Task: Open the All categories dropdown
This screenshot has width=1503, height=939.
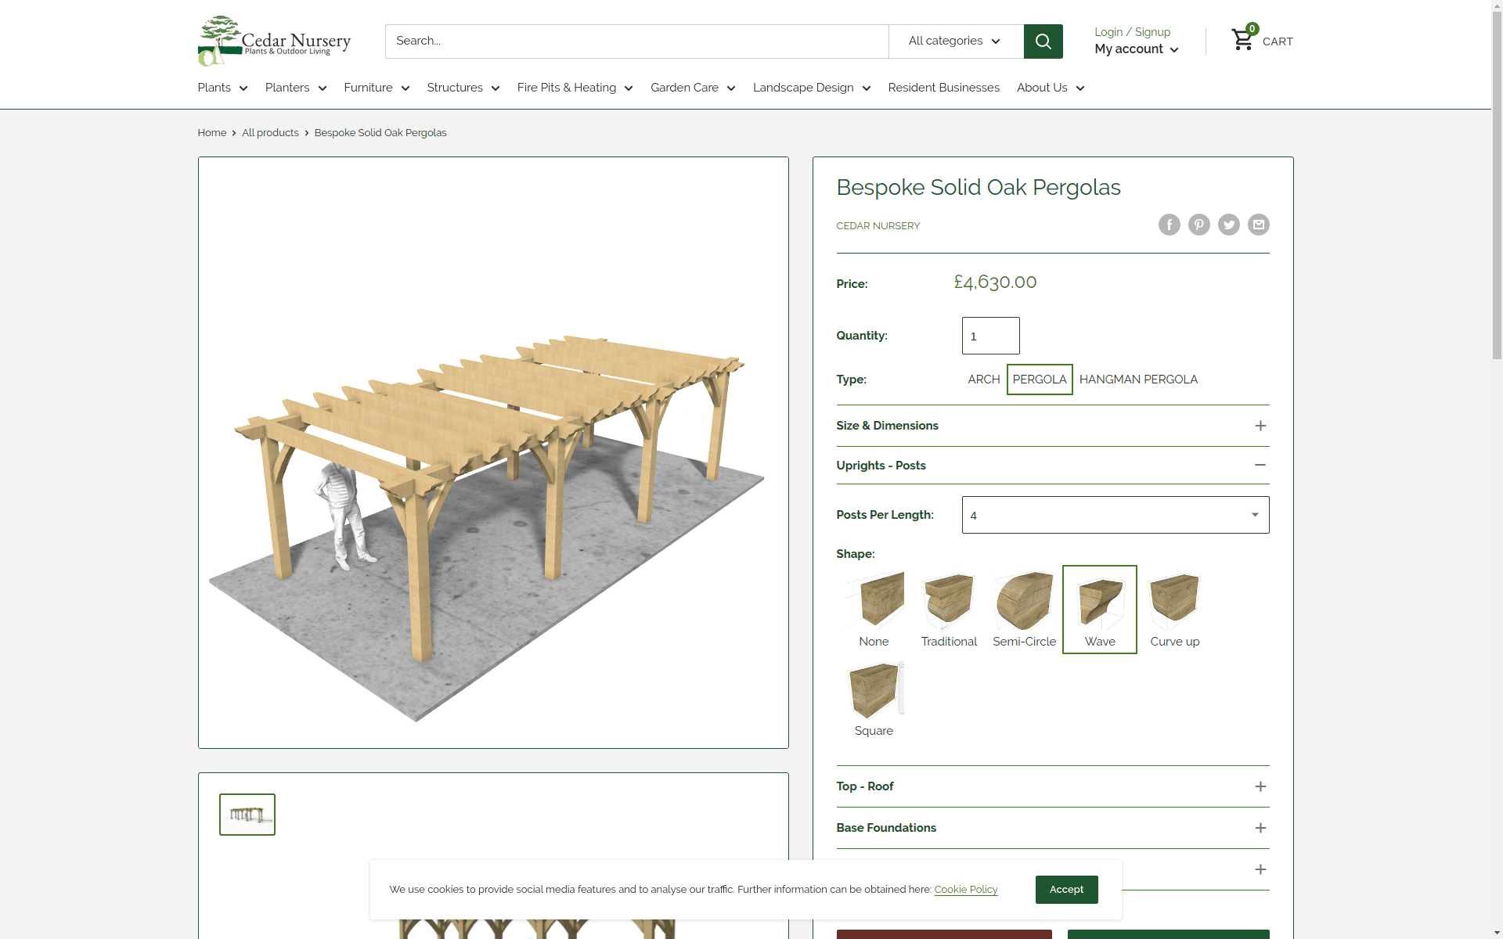Action: [956, 41]
